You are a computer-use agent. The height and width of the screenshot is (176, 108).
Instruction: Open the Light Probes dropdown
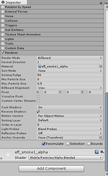(x=69, y=129)
